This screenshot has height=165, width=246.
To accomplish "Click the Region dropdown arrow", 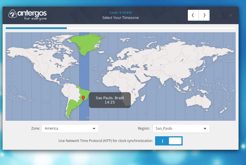I will pyautogui.click(x=205, y=128).
